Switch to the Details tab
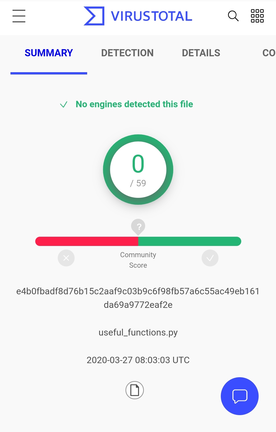This screenshot has width=276, height=432. 201,53
